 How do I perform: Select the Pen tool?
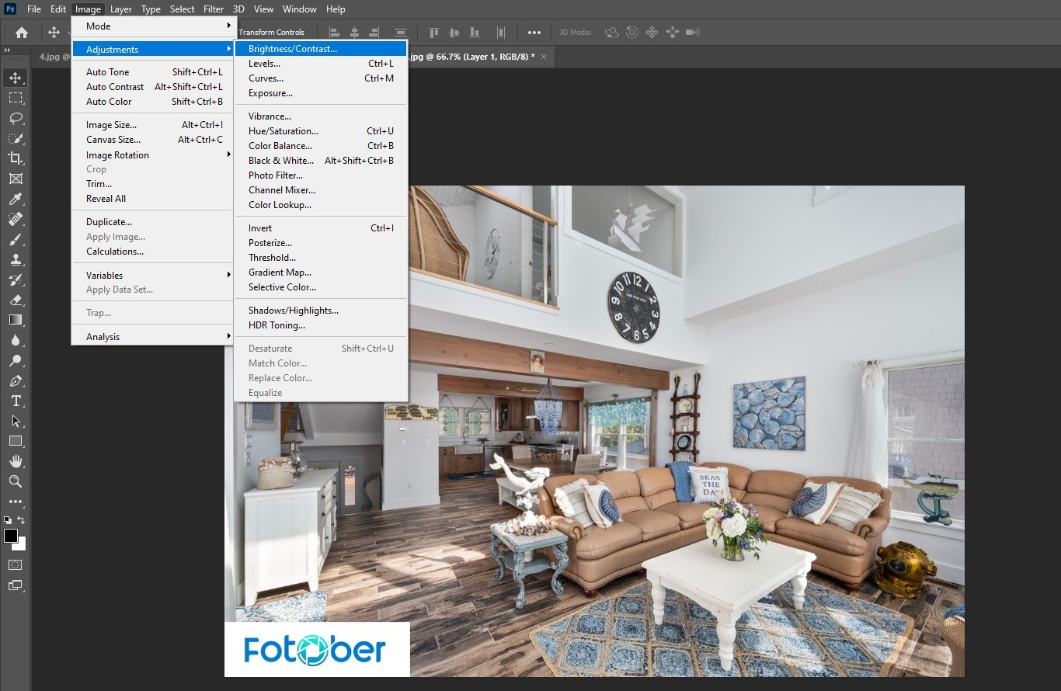coord(15,380)
